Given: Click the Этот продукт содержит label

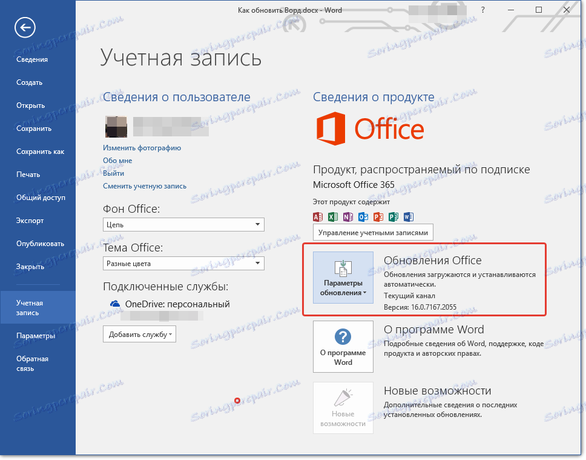Looking at the screenshot, I should point(351,202).
